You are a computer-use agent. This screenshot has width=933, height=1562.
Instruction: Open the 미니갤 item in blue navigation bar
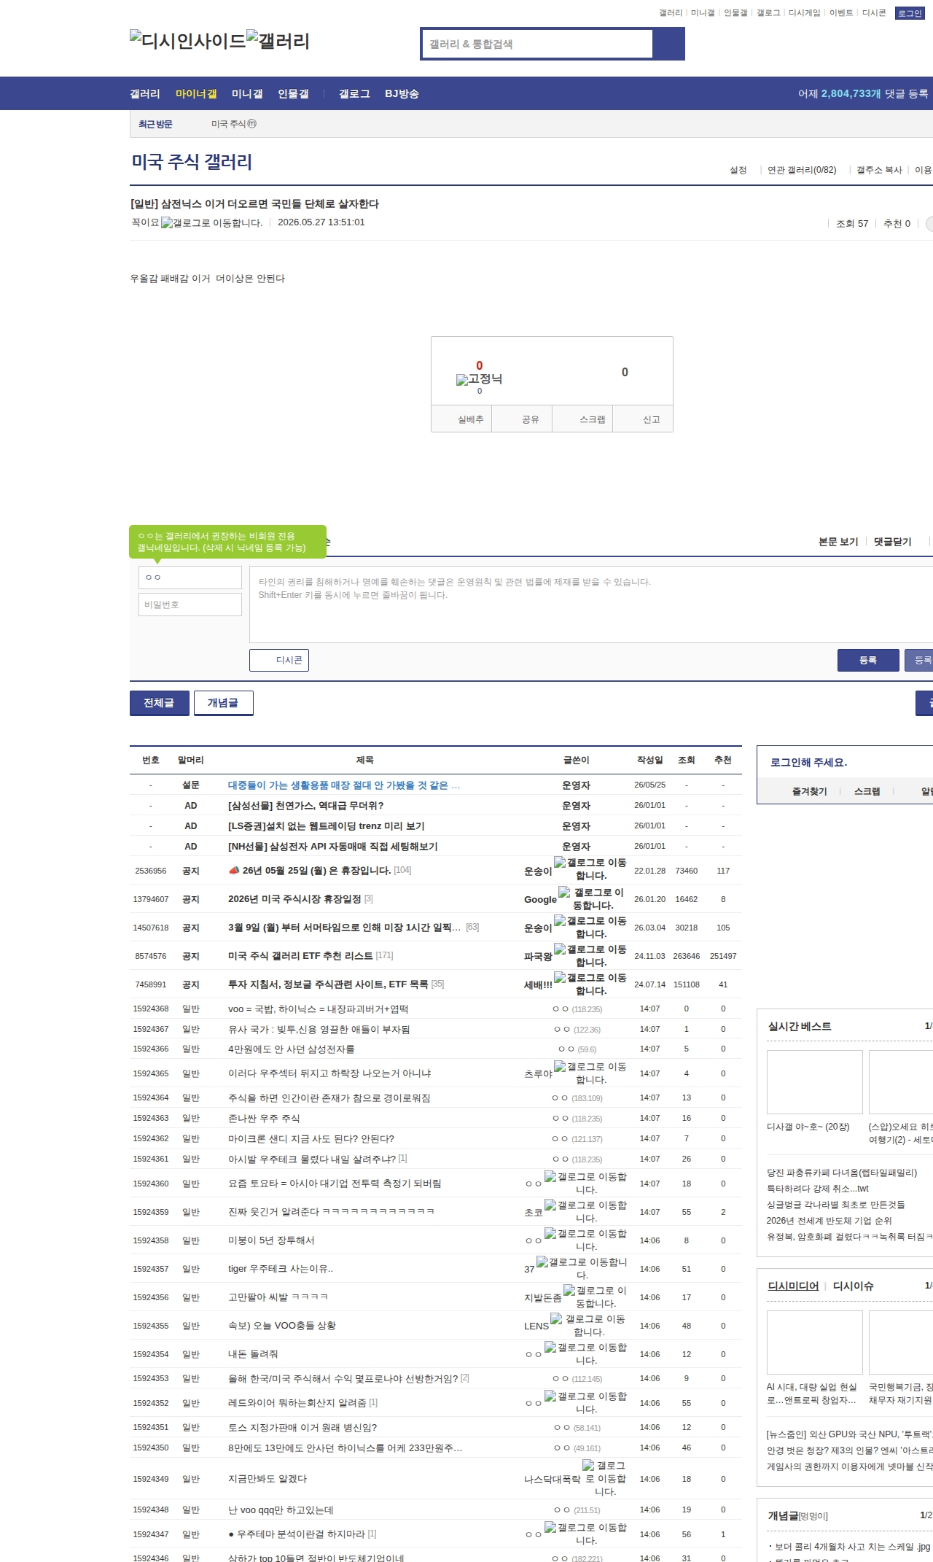pyautogui.click(x=247, y=93)
